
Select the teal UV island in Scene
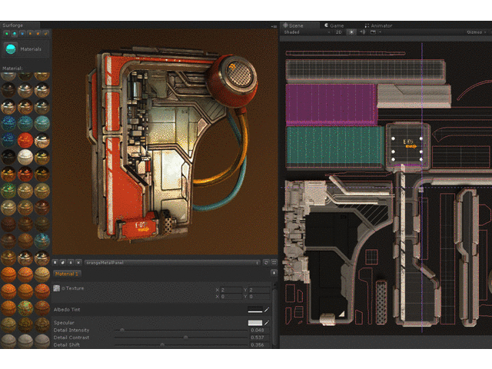pyautogui.click(x=334, y=146)
